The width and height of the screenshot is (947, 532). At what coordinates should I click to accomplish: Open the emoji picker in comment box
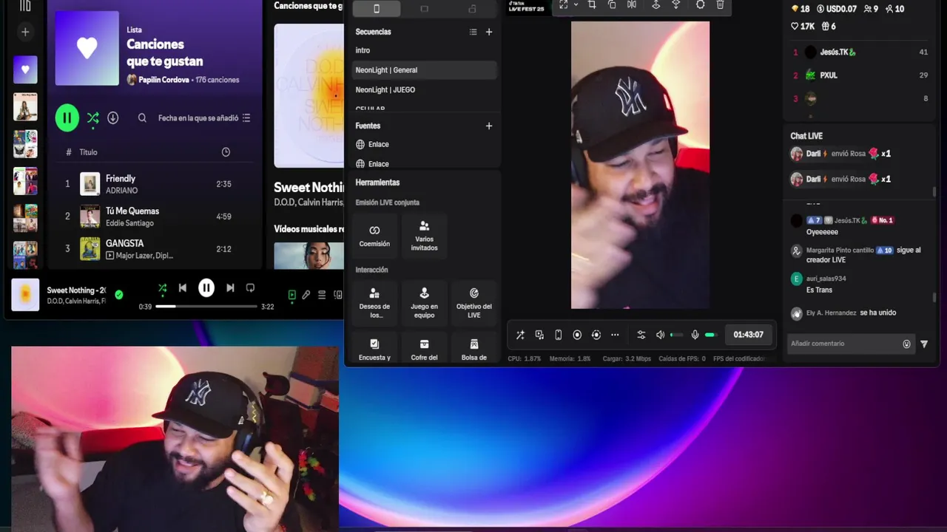coord(906,344)
